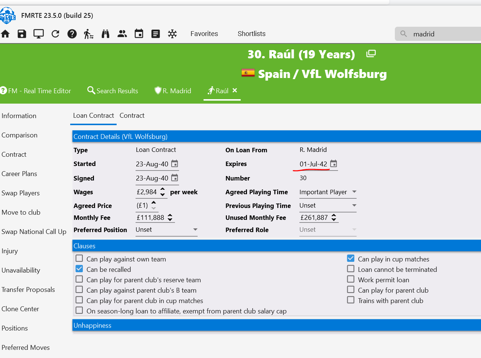The width and height of the screenshot is (481, 358).
Task: Adjust Wages stepper arrows
Action: click(x=163, y=192)
